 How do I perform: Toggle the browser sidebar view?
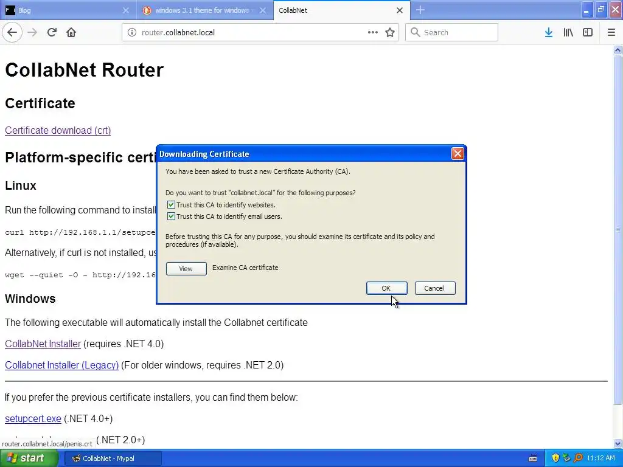[588, 32]
